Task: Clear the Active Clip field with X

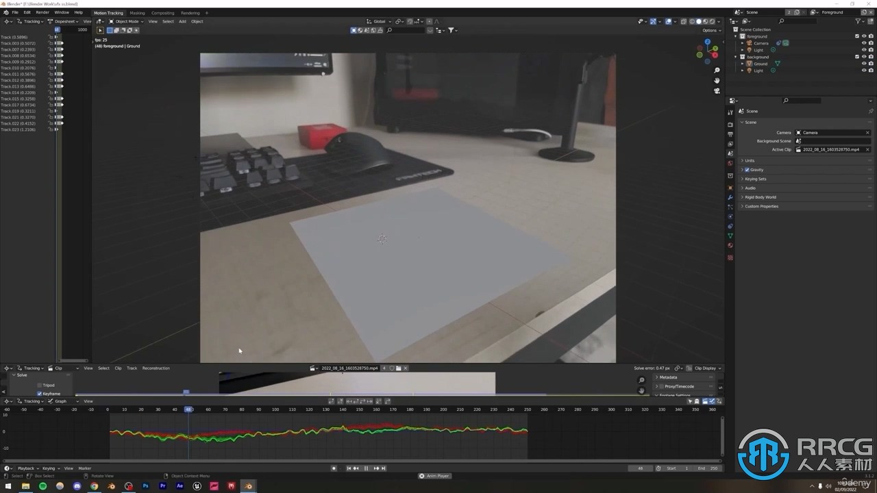Action: pos(867,149)
